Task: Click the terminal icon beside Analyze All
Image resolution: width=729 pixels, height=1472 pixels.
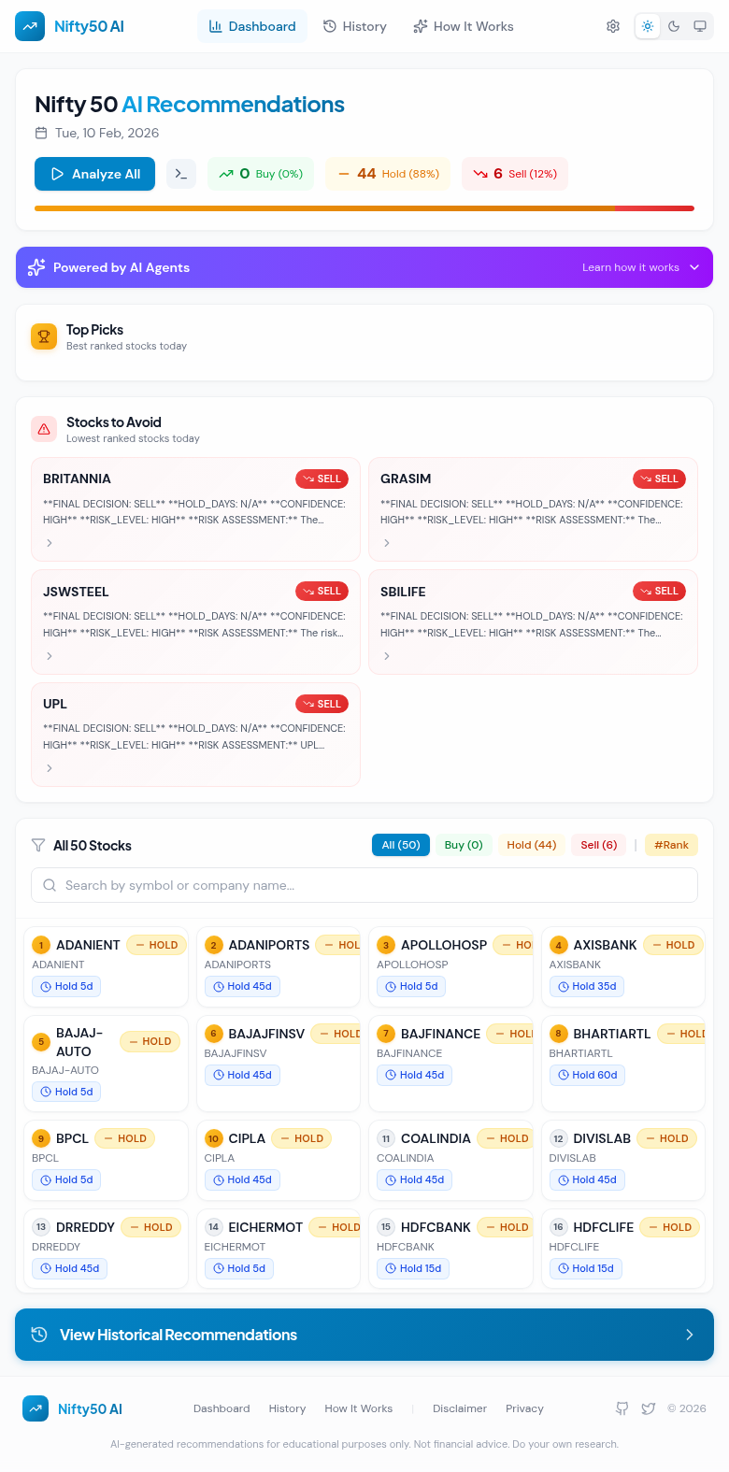Action: tap(181, 174)
